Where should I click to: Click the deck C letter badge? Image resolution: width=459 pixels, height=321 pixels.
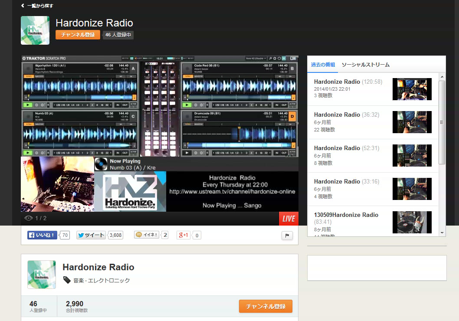pos(133,116)
